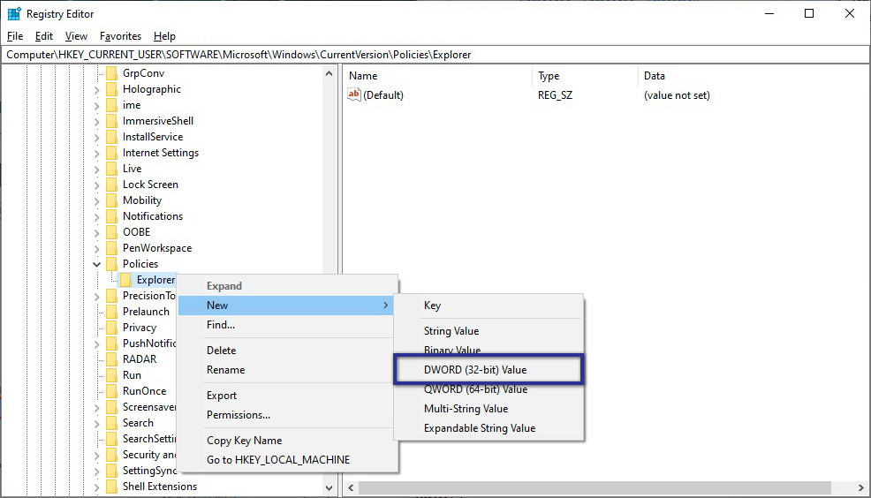The height and width of the screenshot is (498, 871).
Task: Expand the Internet Settings key
Action: [96, 154]
